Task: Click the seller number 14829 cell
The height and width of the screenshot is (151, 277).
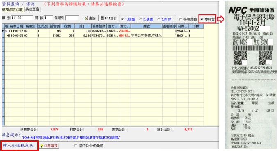Action: (113, 31)
